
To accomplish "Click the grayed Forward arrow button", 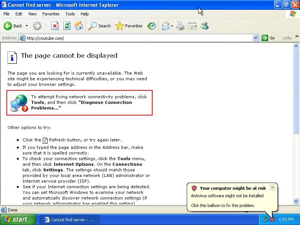I will click(37, 26).
